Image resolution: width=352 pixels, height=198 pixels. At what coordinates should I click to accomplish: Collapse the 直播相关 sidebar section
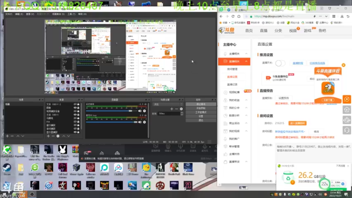246,61
